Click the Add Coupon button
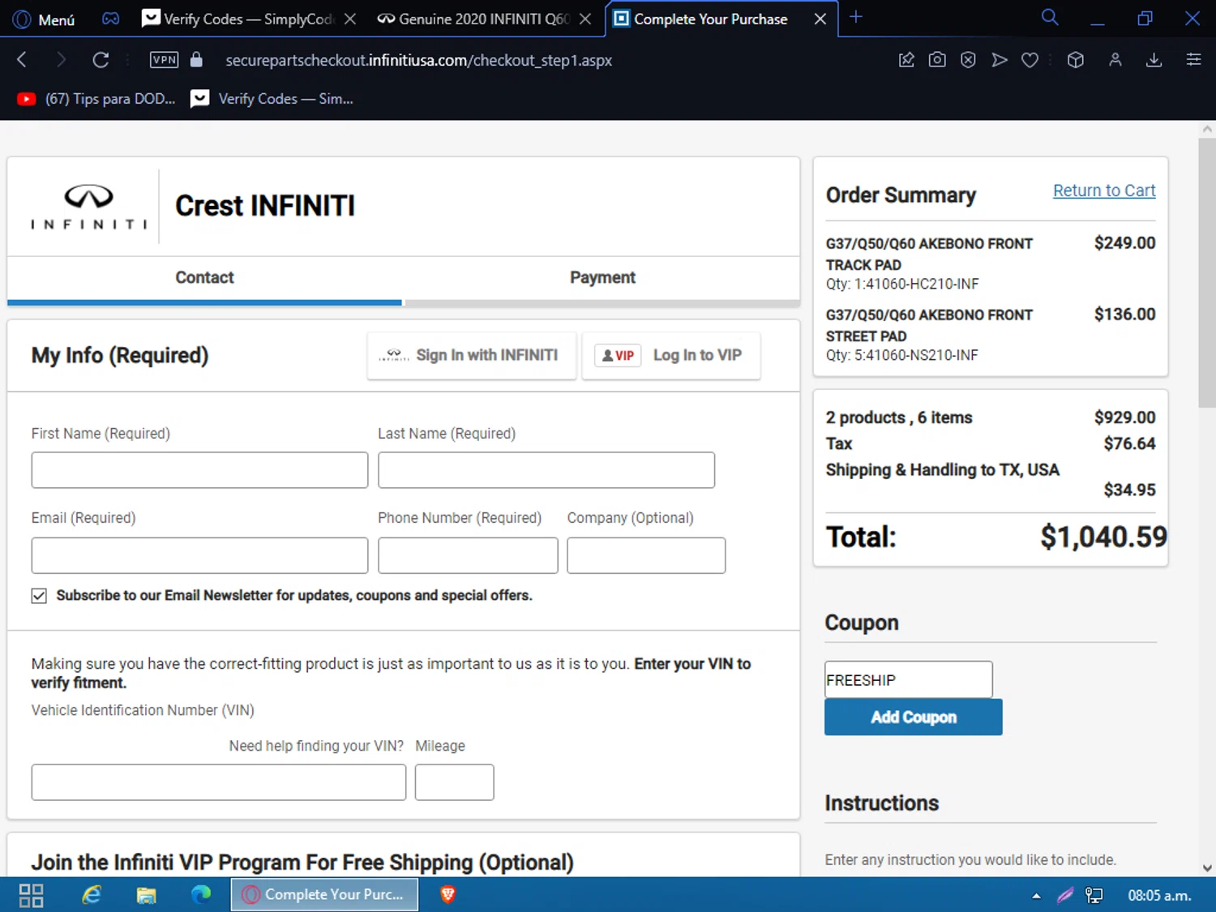Screen dimensions: 1216x912 913,717
